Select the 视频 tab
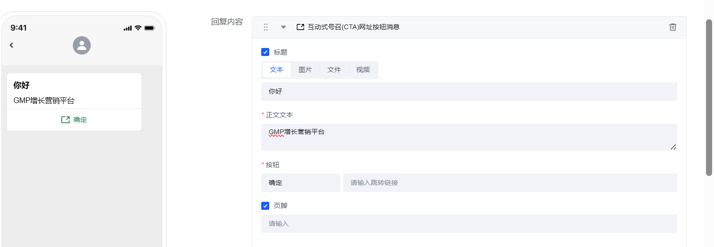This screenshot has width=714, height=247. (x=363, y=70)
